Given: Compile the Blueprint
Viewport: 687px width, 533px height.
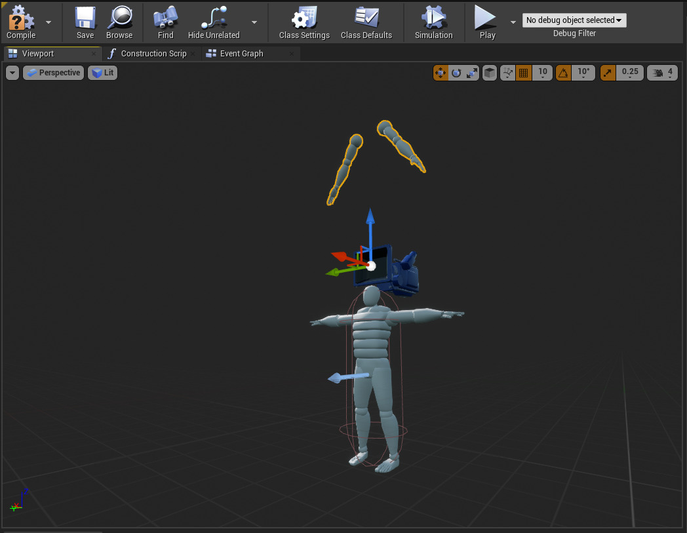Looking at the screenshot, I should 20,20.
